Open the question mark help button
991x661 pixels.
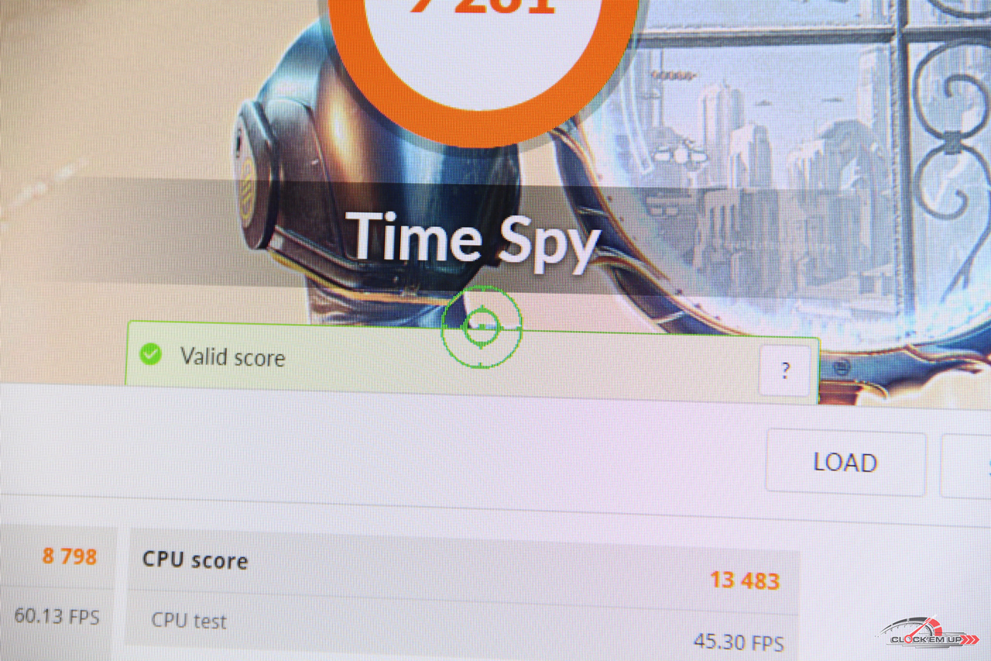785,370
